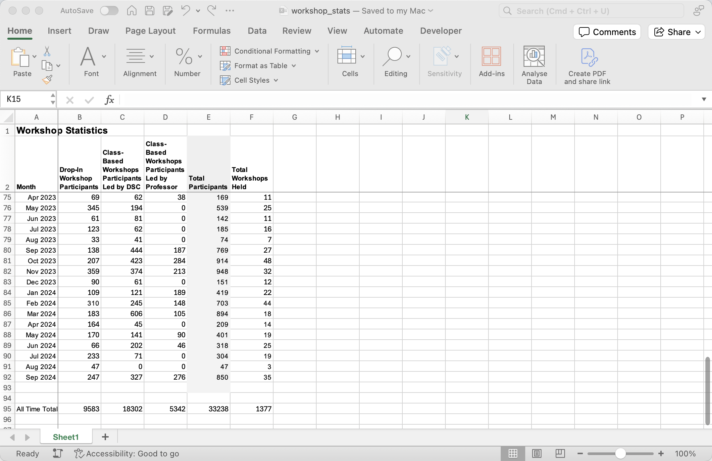Screen dimensions: 712x461
Task: Open the Undo history dropdown arrow
Action: click(198, 11)
